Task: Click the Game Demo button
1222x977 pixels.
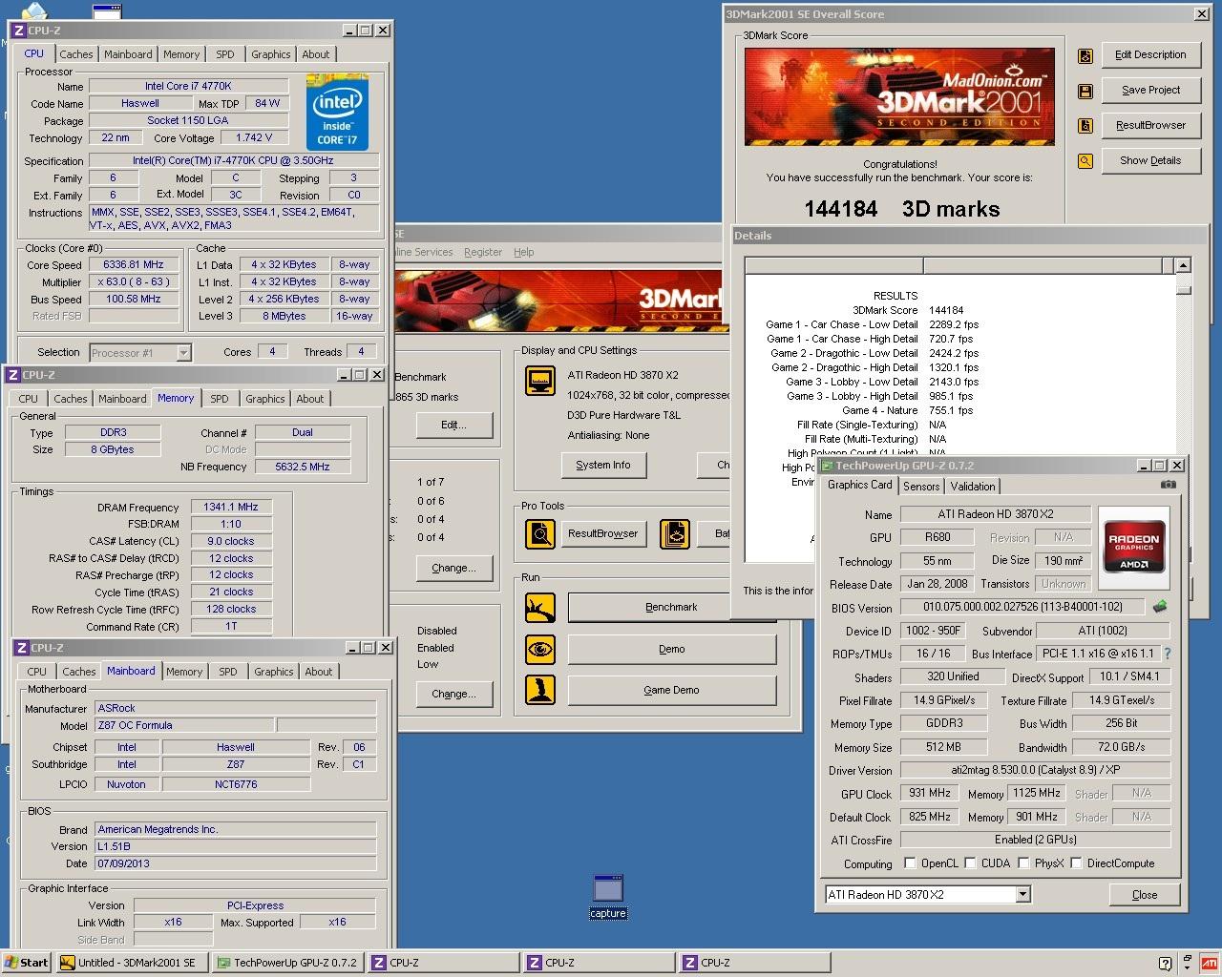Action: click(x=671, y=690)
